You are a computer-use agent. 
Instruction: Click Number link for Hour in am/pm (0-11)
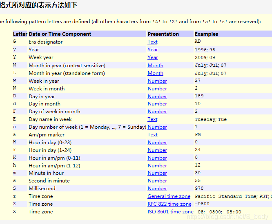coord(157,158)
